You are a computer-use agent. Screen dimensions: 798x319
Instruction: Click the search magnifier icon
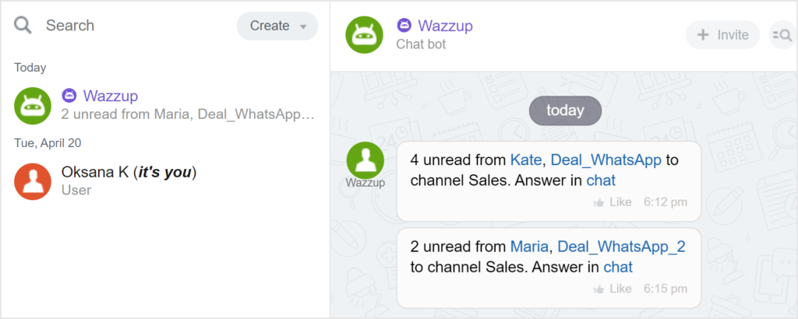(23, 26)
